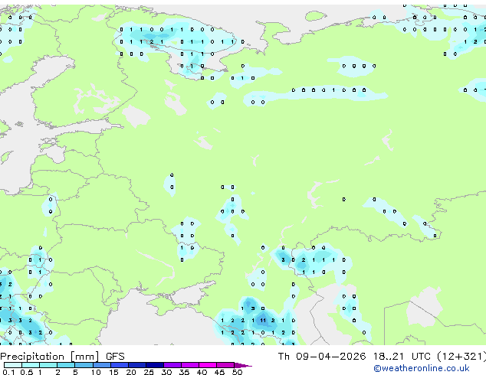Click the '15' legend scale label
This screenshot has height=375, width=486.
point(113,372)
